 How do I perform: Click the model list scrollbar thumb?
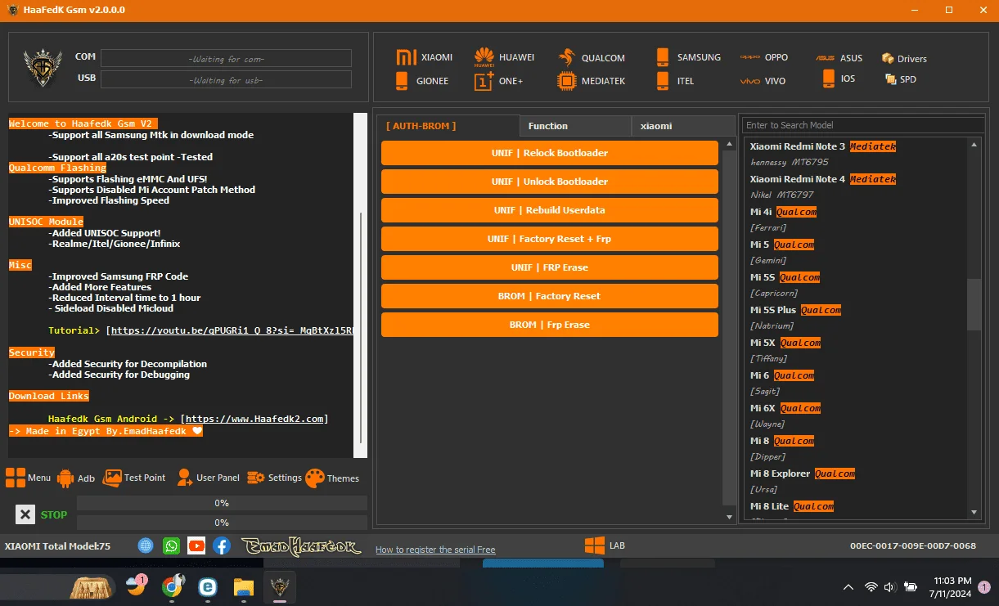[974, 303]
